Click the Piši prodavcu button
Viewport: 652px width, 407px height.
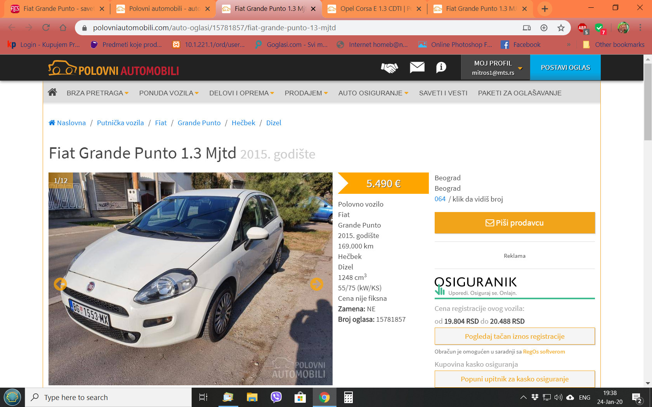(x=515, y=223)
